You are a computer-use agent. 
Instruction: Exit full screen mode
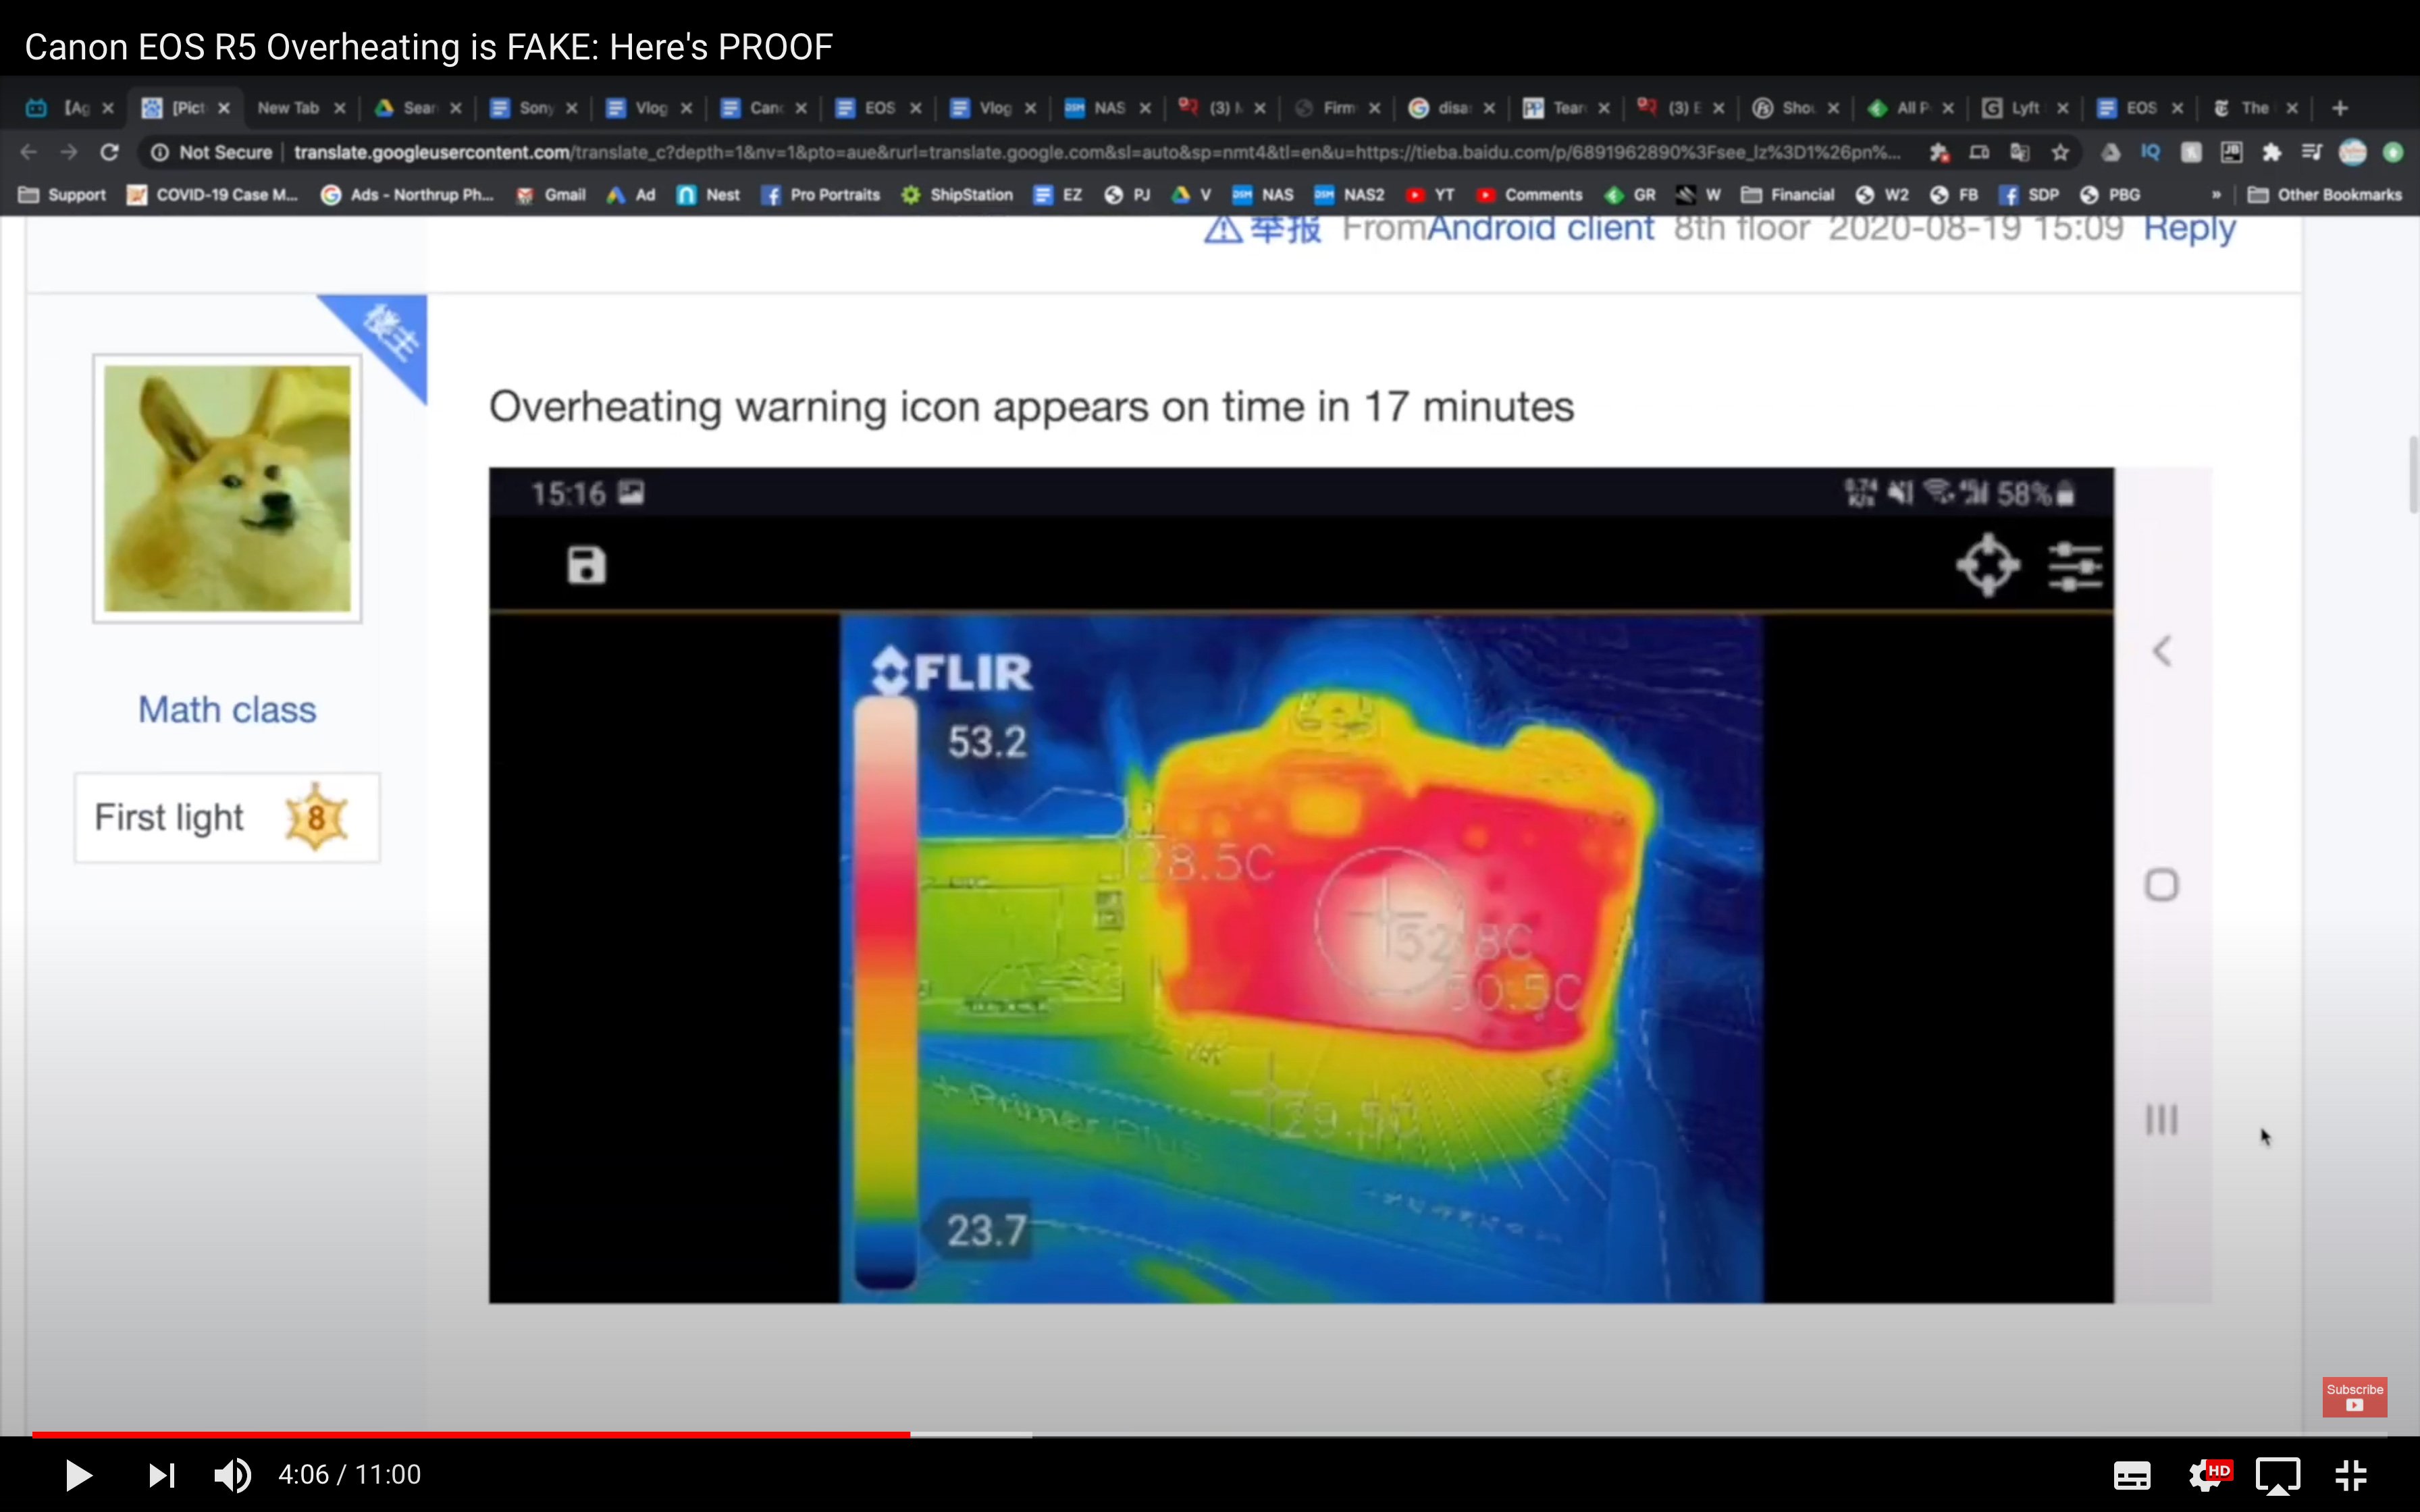tap(2351, 1475)
